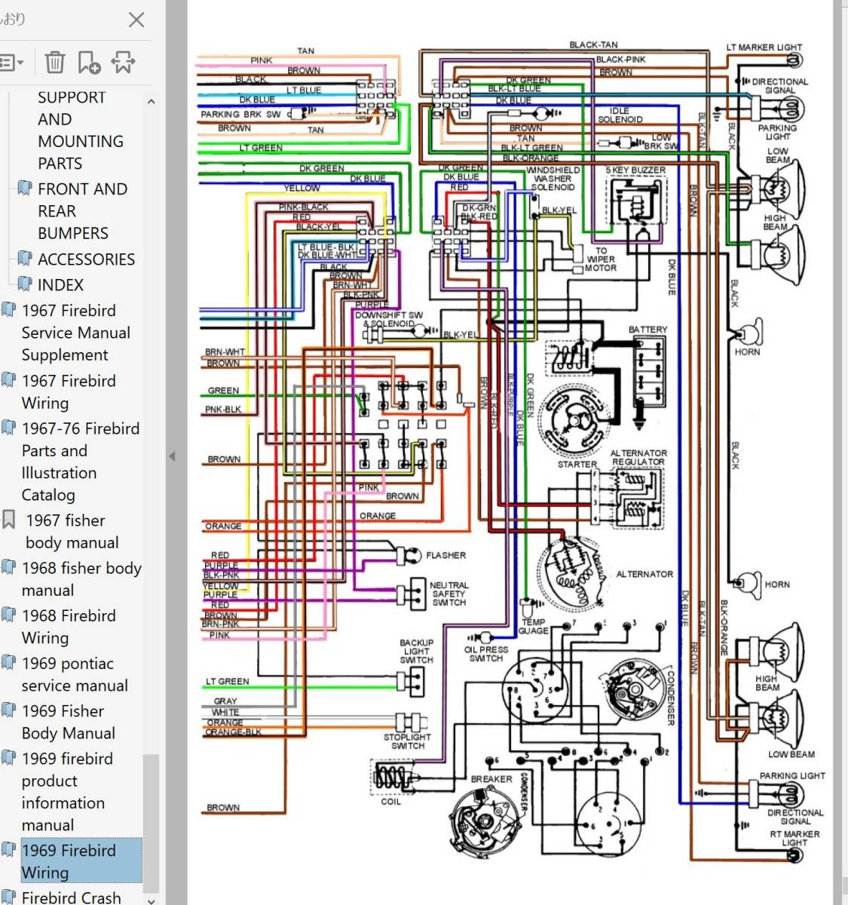Click the bookmark icon beside 1969 Fisher Body Manual
Viewport: 848px width, 905px height.
tap(8, 710)
